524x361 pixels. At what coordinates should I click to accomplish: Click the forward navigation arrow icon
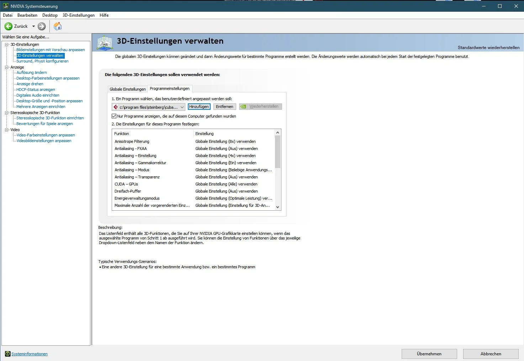42,26
